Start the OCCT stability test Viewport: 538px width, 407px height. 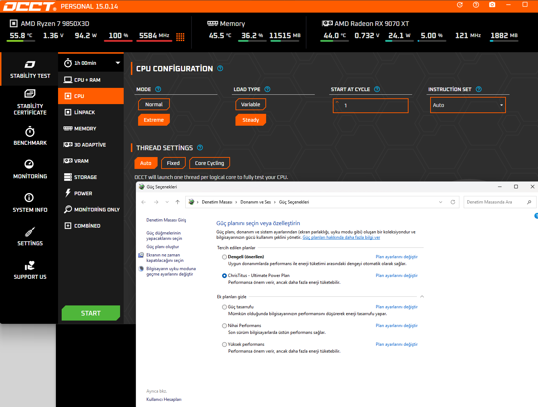(91, 313)
